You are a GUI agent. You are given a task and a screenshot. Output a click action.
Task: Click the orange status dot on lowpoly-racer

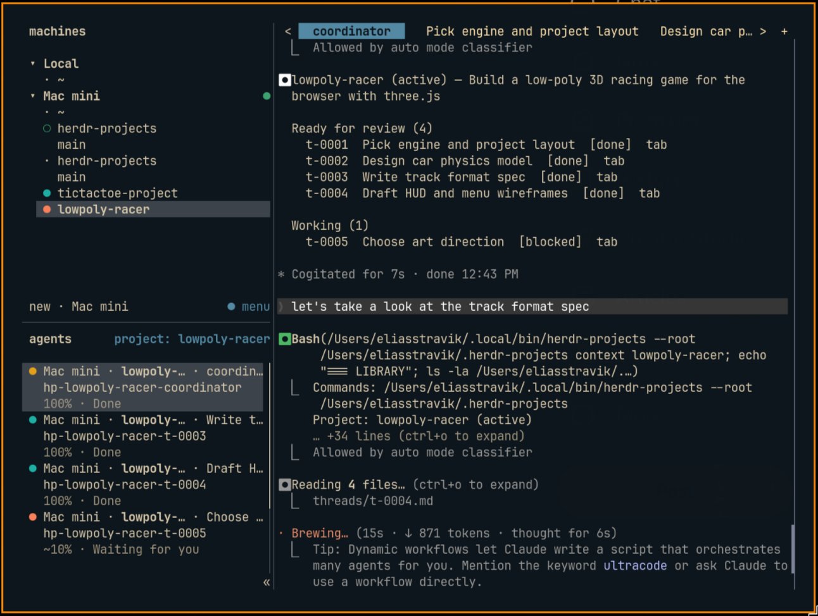pos(47,209)
